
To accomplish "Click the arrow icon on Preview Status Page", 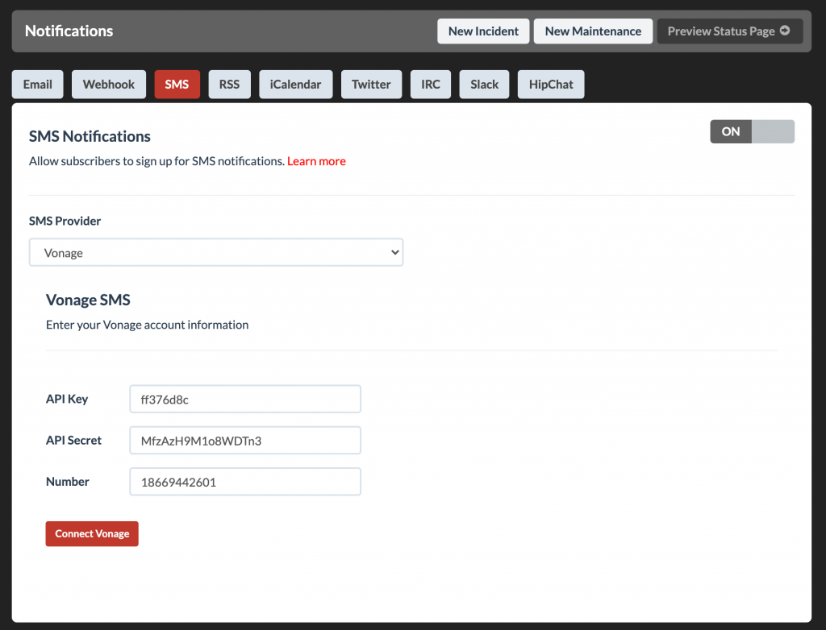I will 786,31.
